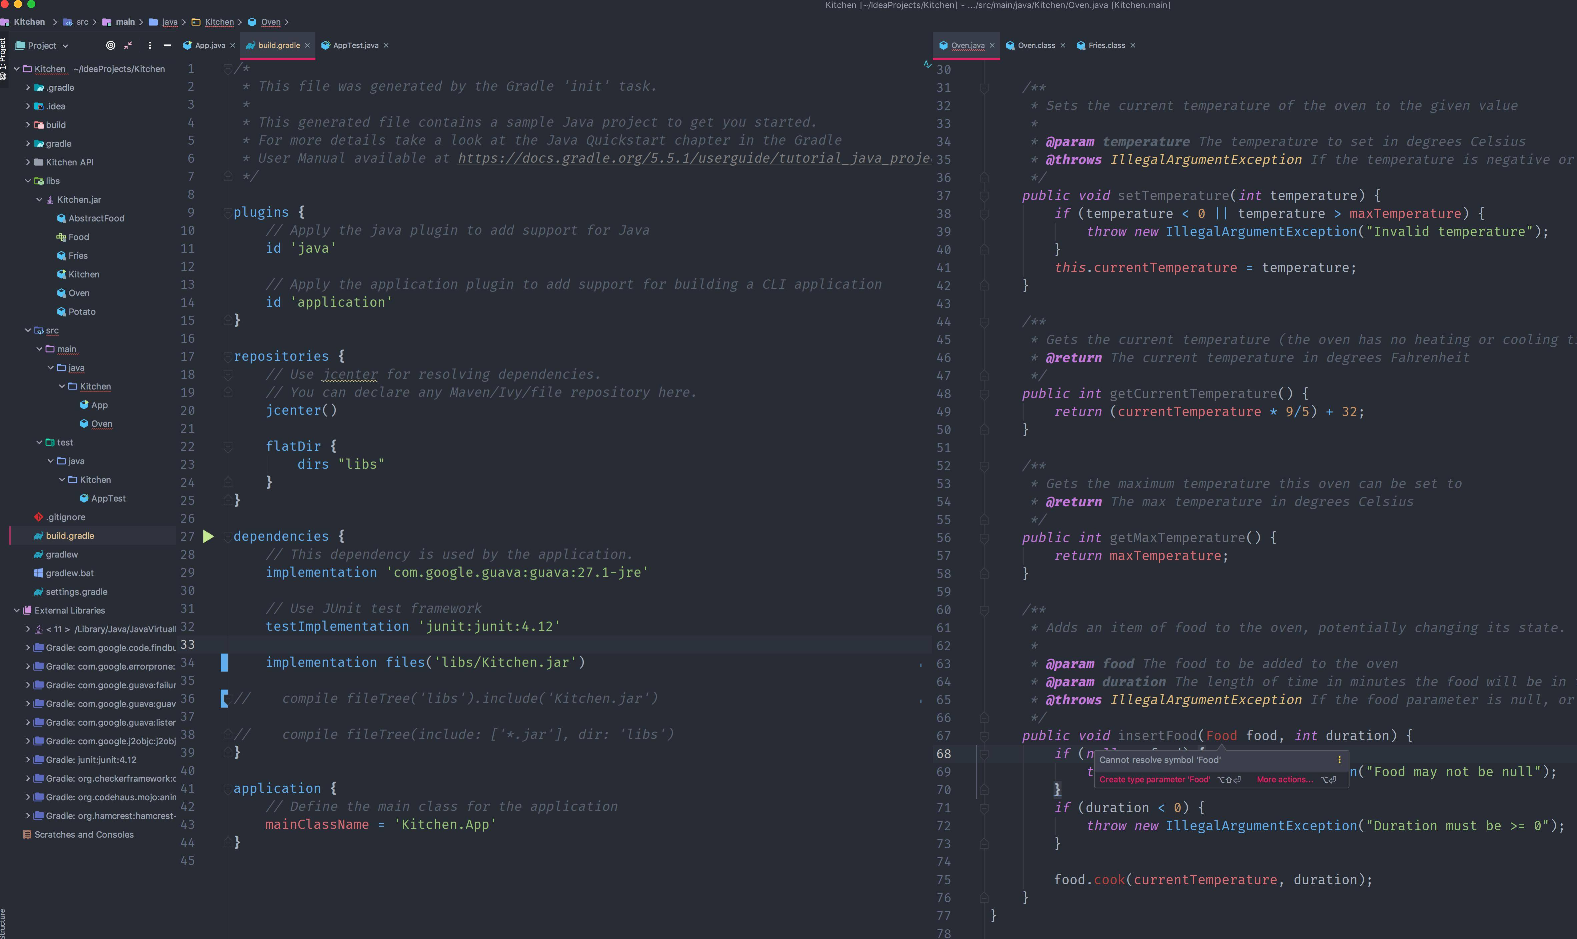This screenshot has width=1577, height=939.
Task: Collapse the libs folder in tree
Action: (28, 181)
